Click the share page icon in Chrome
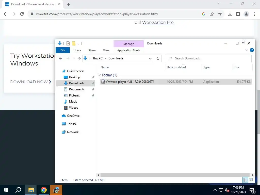This screenshot has height=195, width=260. tap(212, 14)
